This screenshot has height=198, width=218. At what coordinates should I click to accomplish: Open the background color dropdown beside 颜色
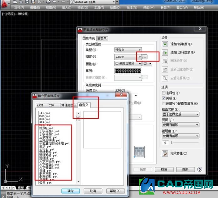[x=147, y=64]
